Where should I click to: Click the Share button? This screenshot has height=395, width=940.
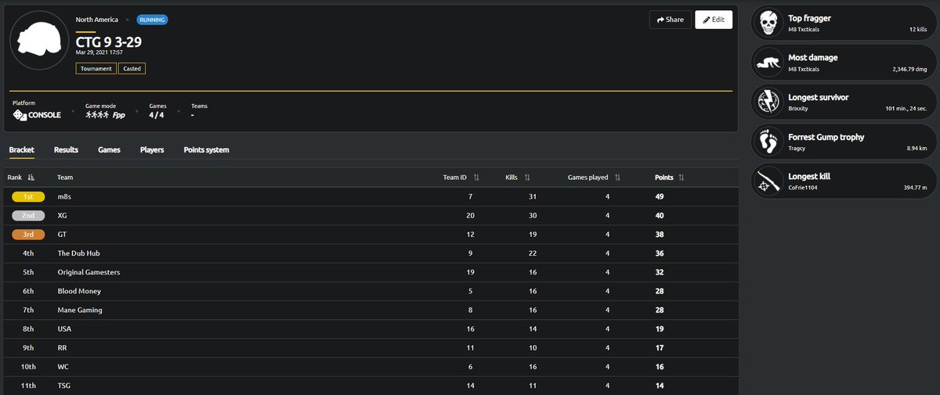[x=670, y=20]
